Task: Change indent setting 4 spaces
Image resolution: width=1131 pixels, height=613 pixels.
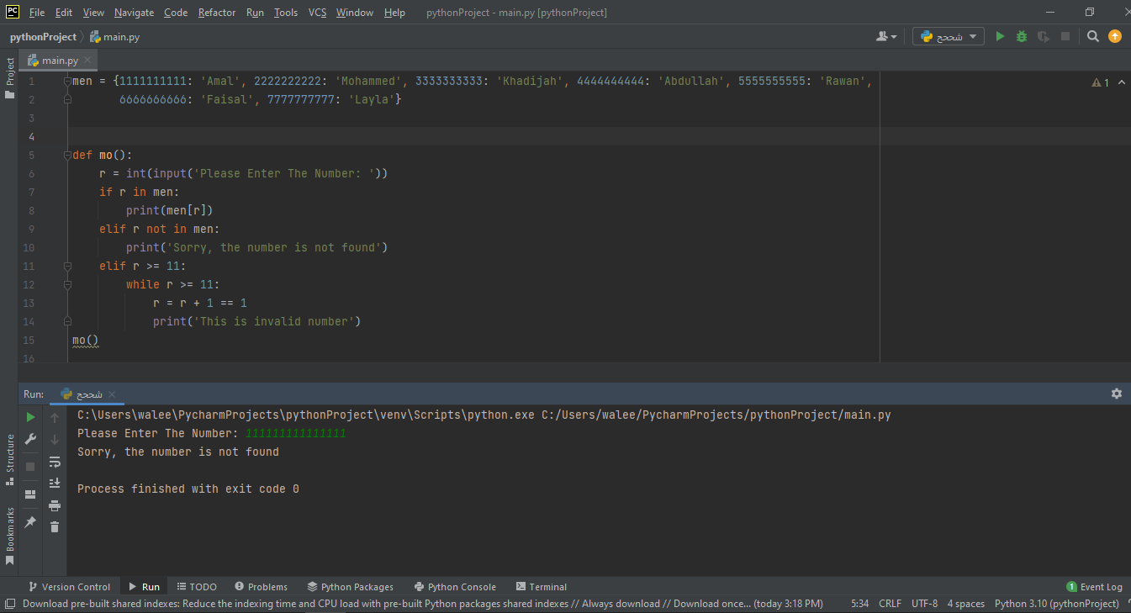Action: pos(965,604)
